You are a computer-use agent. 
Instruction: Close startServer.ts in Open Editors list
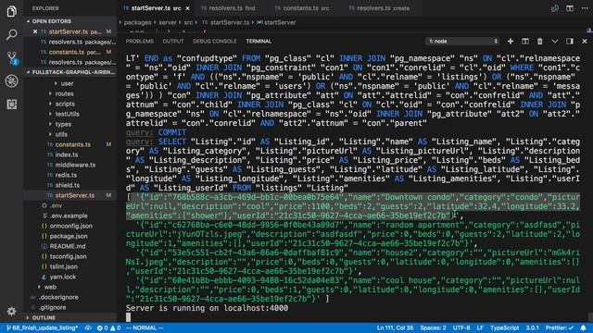point(35,31)
